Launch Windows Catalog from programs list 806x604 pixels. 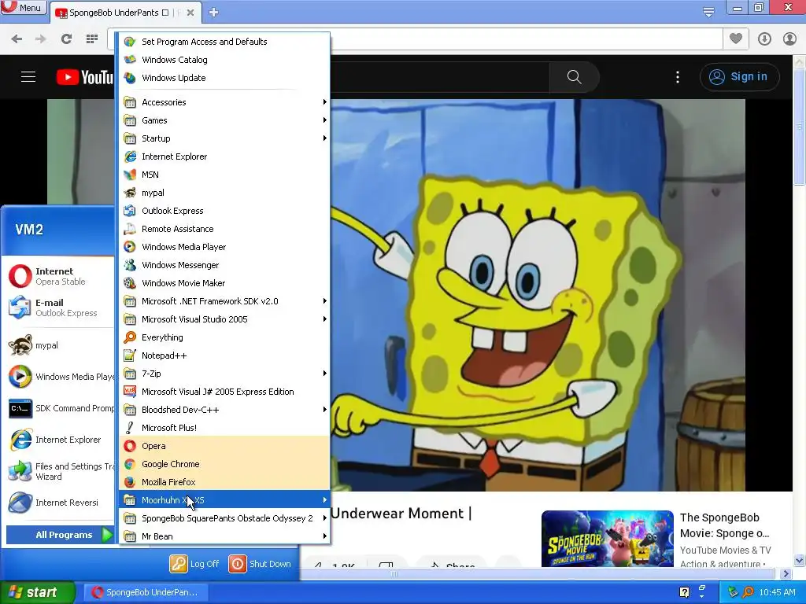(x=224, y=60)
